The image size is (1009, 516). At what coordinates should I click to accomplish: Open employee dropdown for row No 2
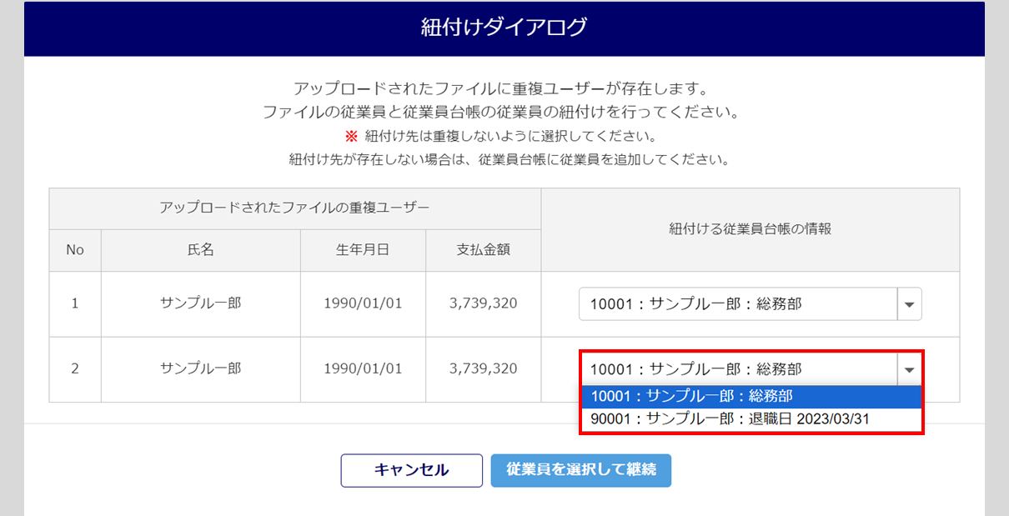[750, 369]
